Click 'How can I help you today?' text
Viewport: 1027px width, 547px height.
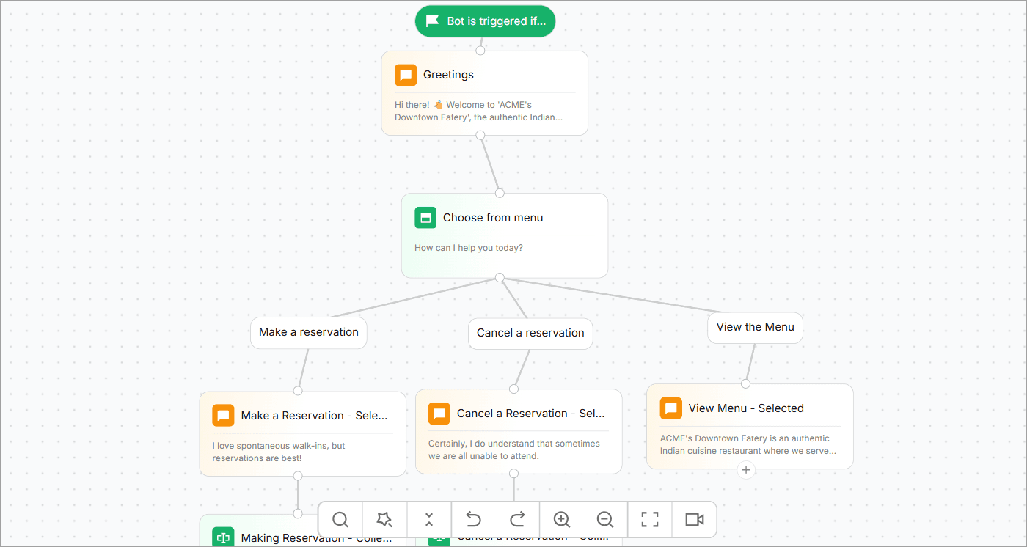tap(469, 248)
